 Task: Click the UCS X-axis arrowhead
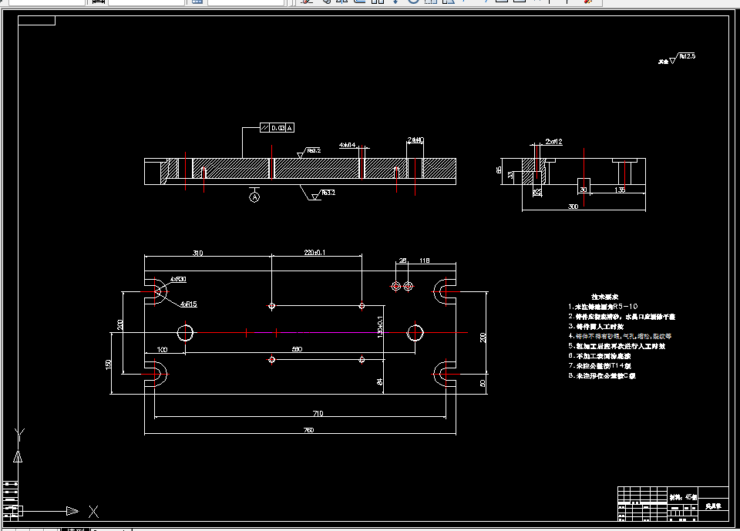(72, 511)
